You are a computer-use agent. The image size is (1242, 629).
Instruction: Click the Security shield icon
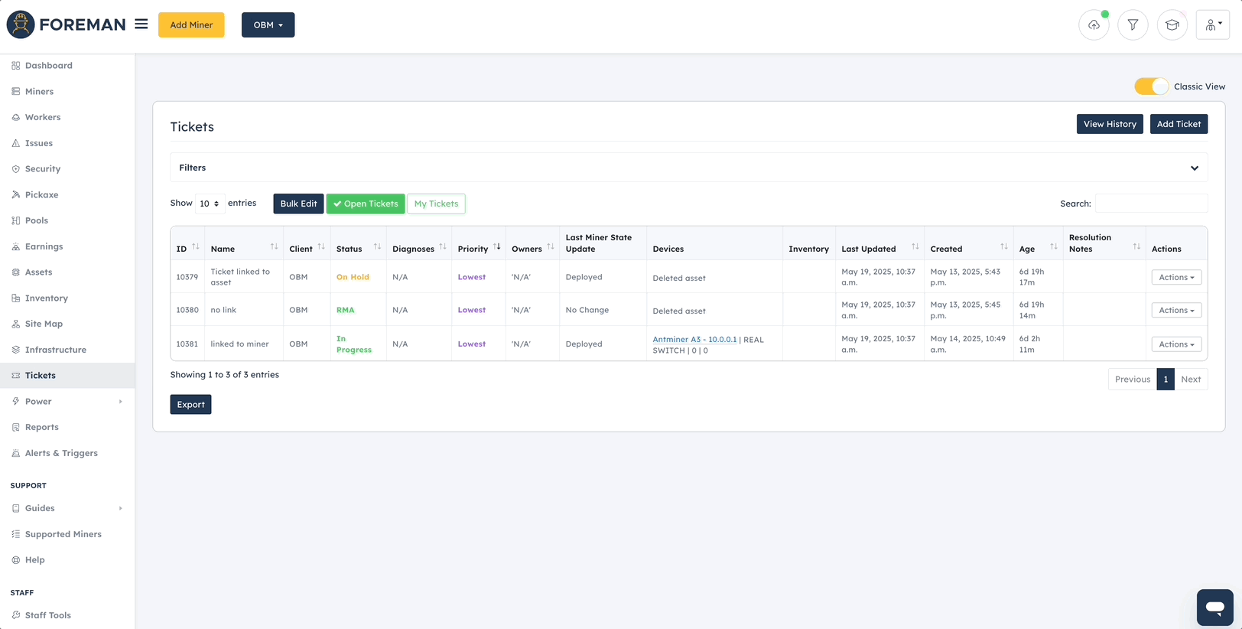pos(16,169)
